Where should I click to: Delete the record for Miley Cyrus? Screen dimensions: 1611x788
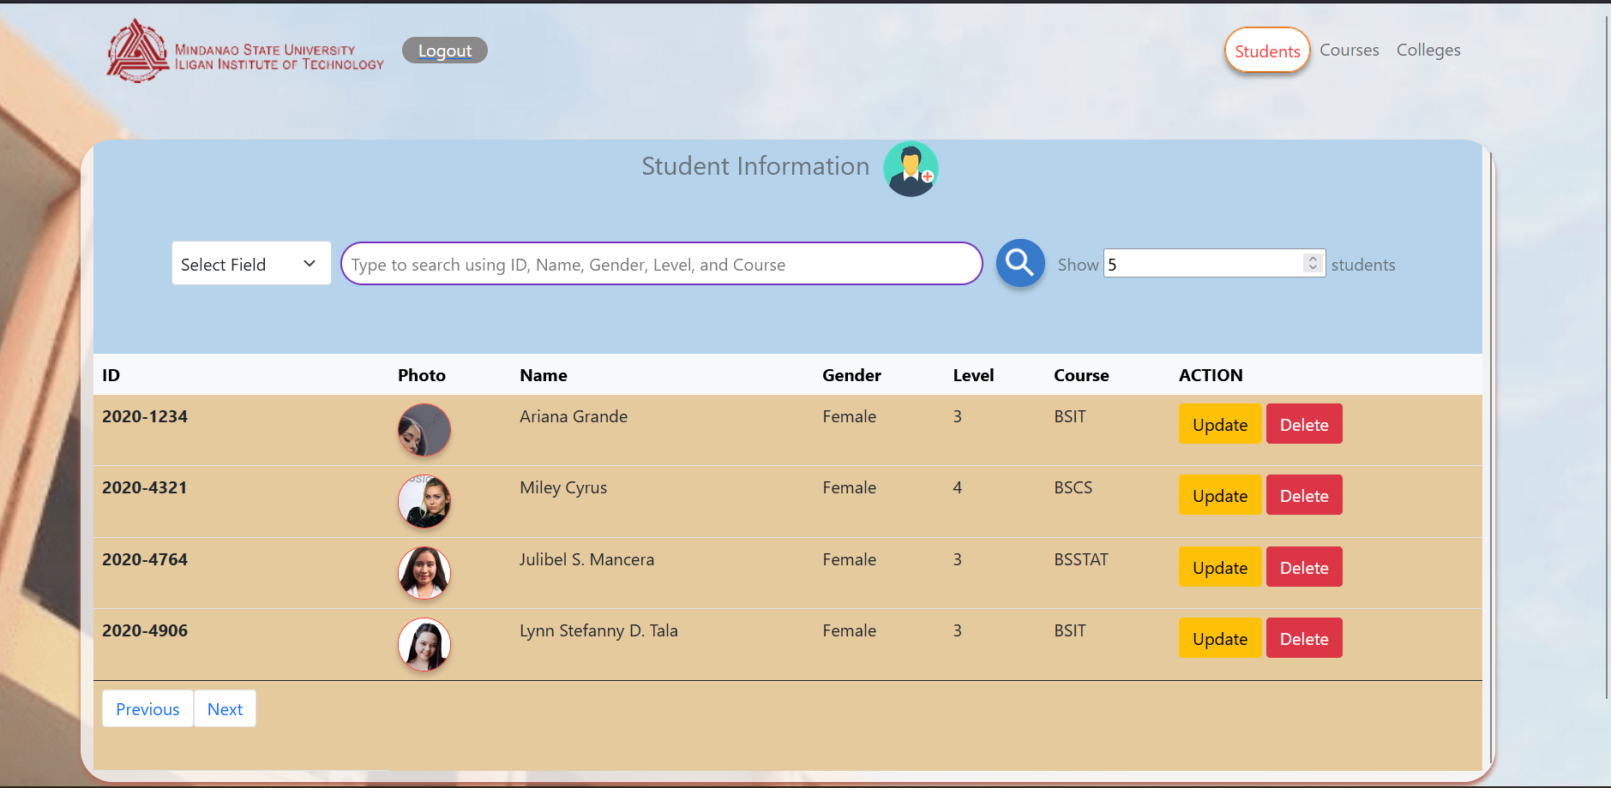(1303, 494)
